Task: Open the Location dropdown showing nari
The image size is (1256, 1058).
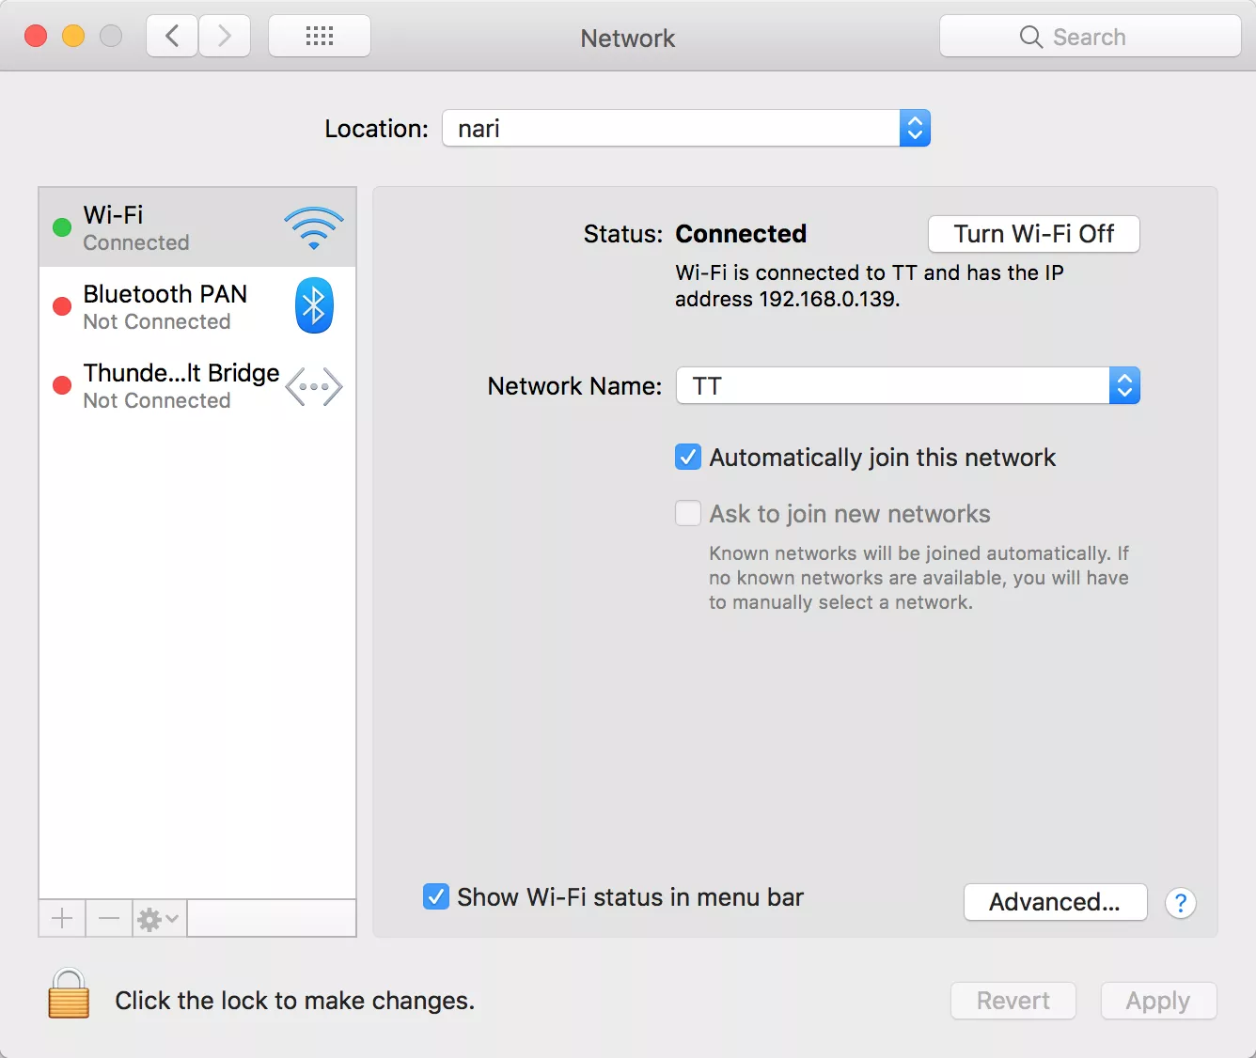Action: click(x=686, y=128)
